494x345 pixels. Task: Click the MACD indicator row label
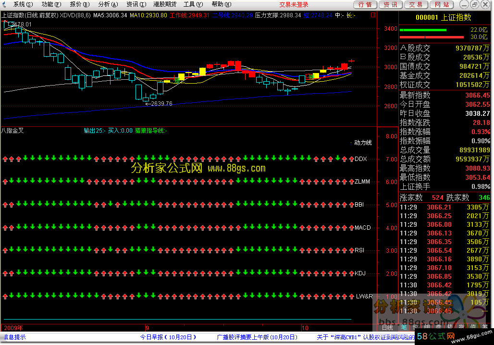click(363, 228)
